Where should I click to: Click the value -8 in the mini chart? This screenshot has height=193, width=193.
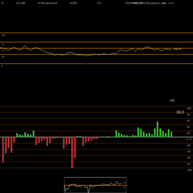(124, 188)
